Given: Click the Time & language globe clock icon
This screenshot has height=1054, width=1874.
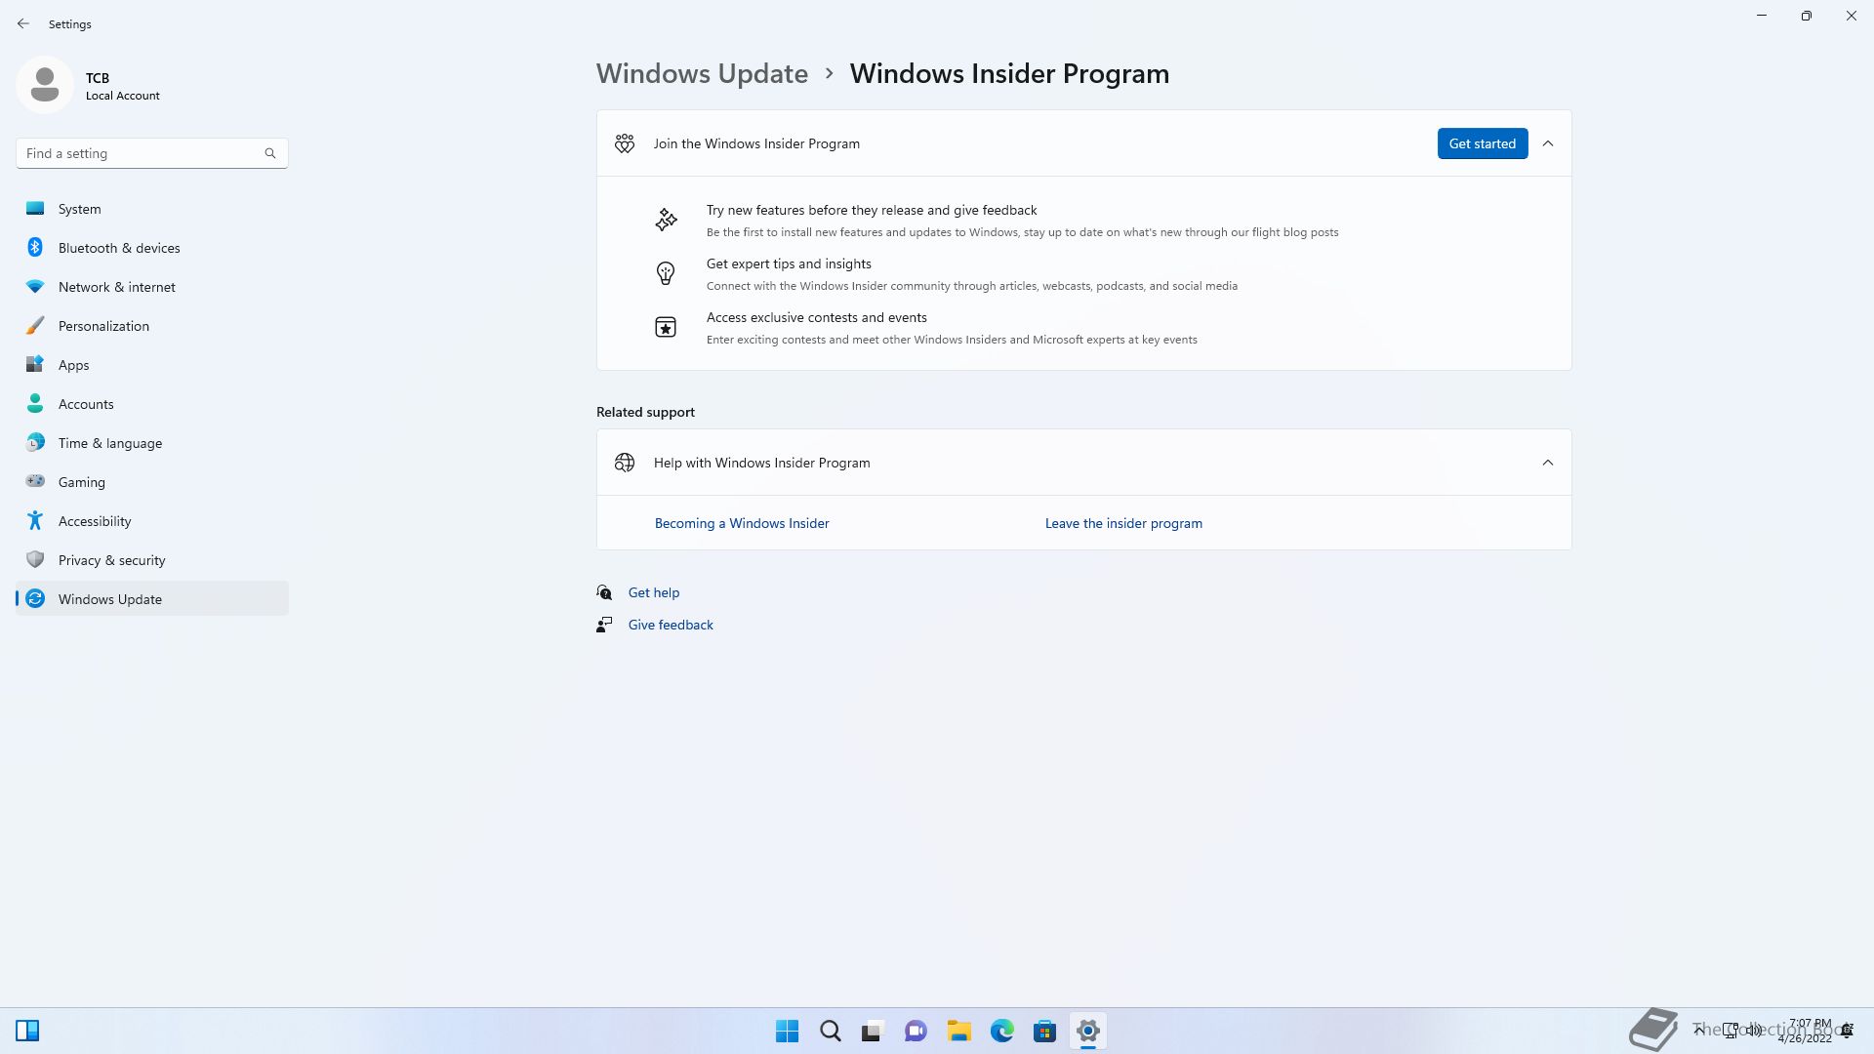Looking at the screenshot, I should pyautogui.click(x=35, y=442).
